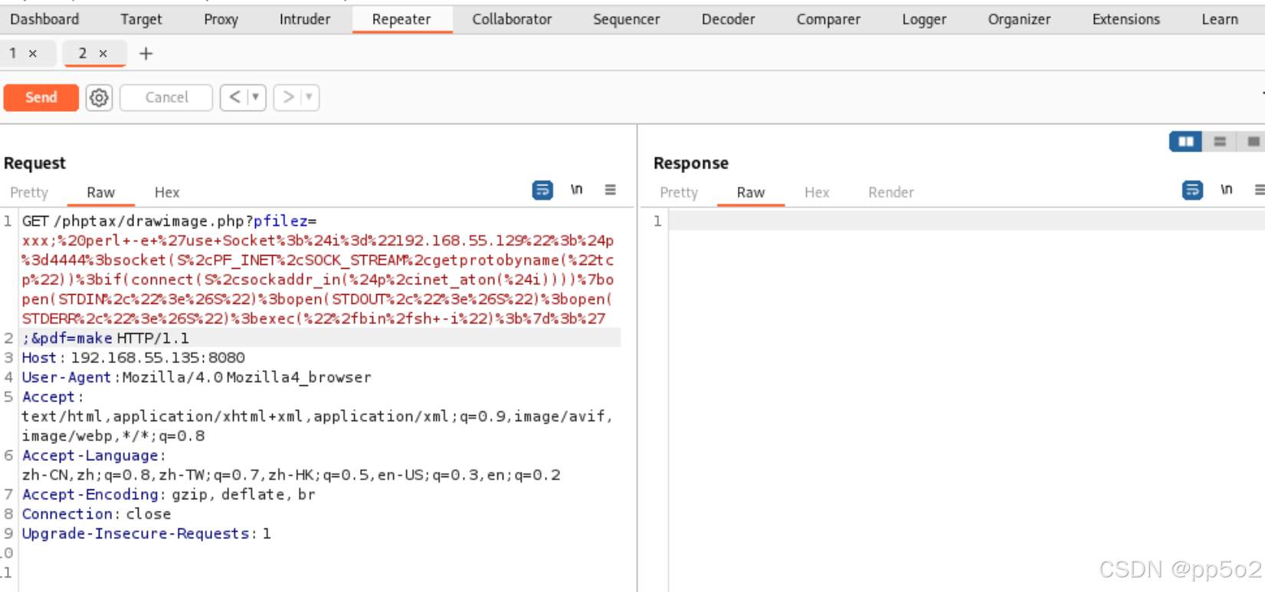Viewport: 1265px width, 592px height.
Task: Select the Repeater tab
Action: coord(401,19)
